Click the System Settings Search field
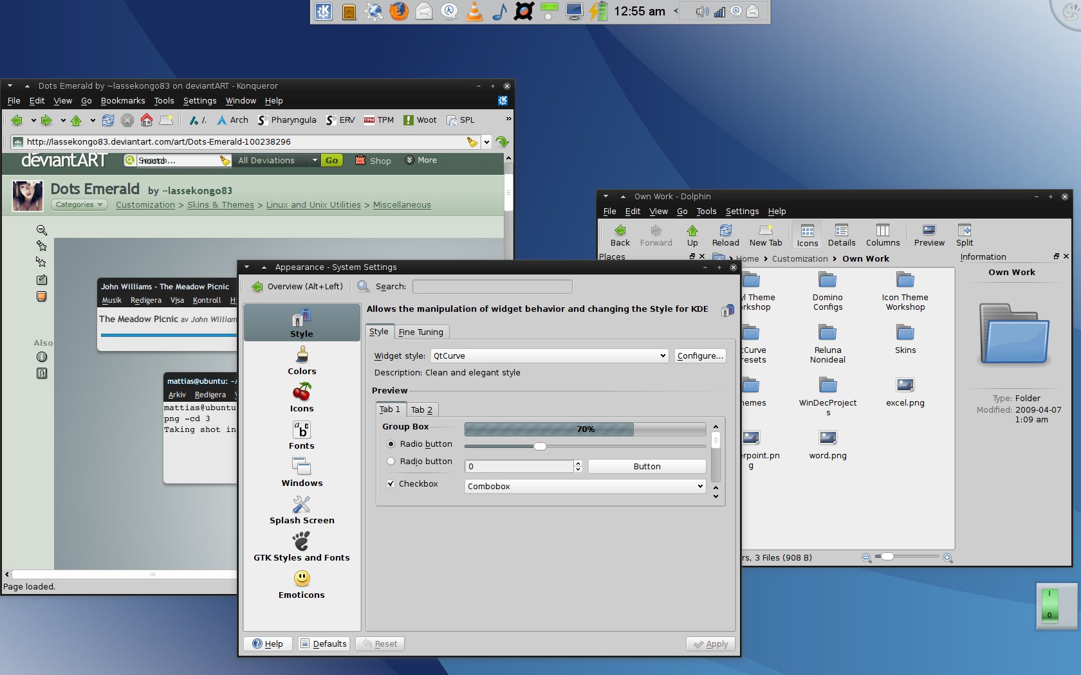Screen dimensions: 1081x675 [x=492, y=287]
